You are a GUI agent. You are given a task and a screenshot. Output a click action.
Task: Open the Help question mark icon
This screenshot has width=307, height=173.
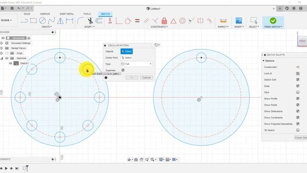pos(301,8)
